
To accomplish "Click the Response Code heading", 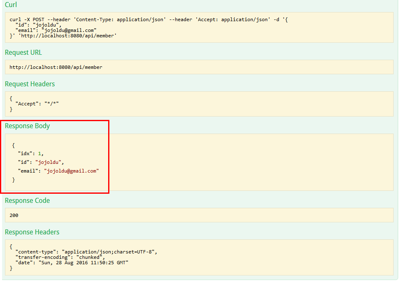I will pyautogui.click(x=27, y=201).
